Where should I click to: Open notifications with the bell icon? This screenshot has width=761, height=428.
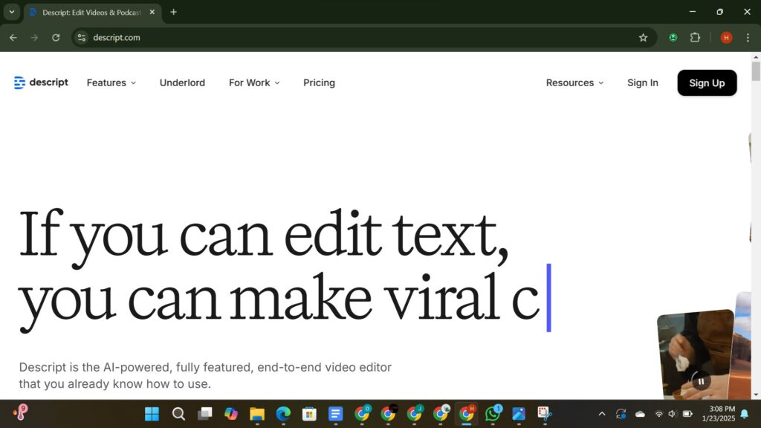coord(745,414)
